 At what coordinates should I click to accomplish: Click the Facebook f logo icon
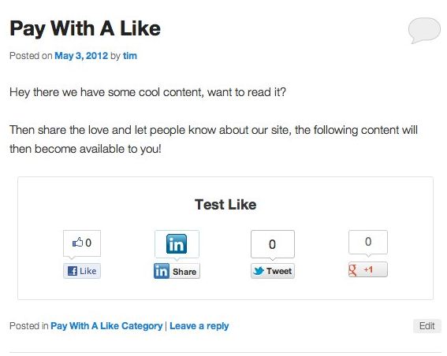[73, 271]
